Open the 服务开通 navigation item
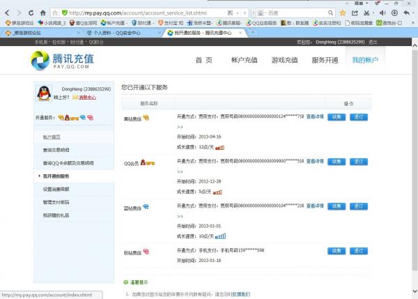The image size is (418, 299). pos(325,60)
